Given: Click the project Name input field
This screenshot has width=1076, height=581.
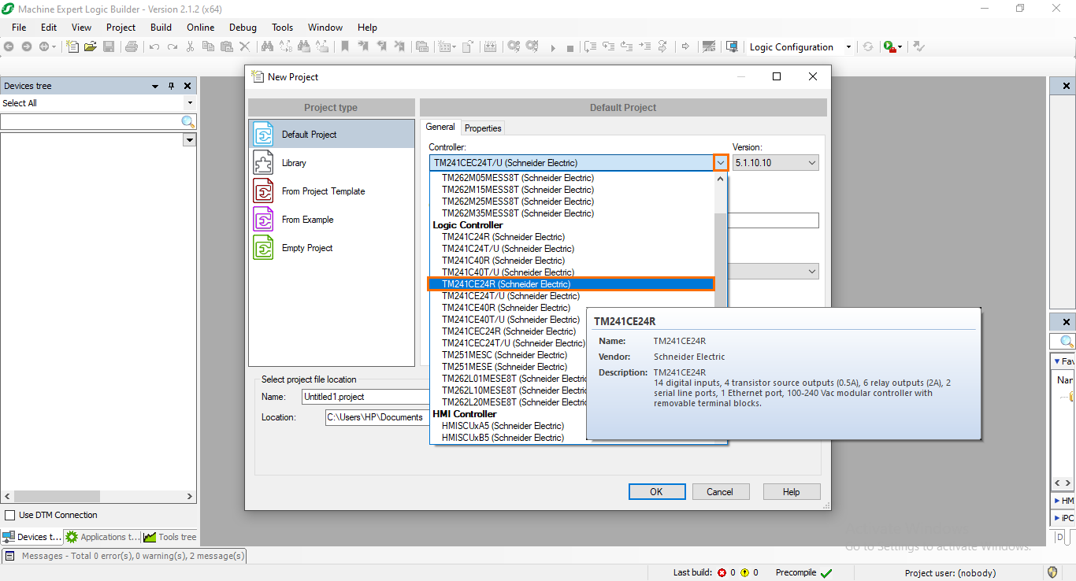Looking at the screenshot, I should pos(366,397).
